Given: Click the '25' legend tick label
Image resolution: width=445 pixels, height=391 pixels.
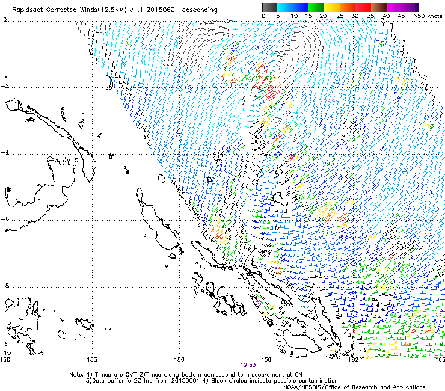Looking at the screenshot, I should pos(340,16).
